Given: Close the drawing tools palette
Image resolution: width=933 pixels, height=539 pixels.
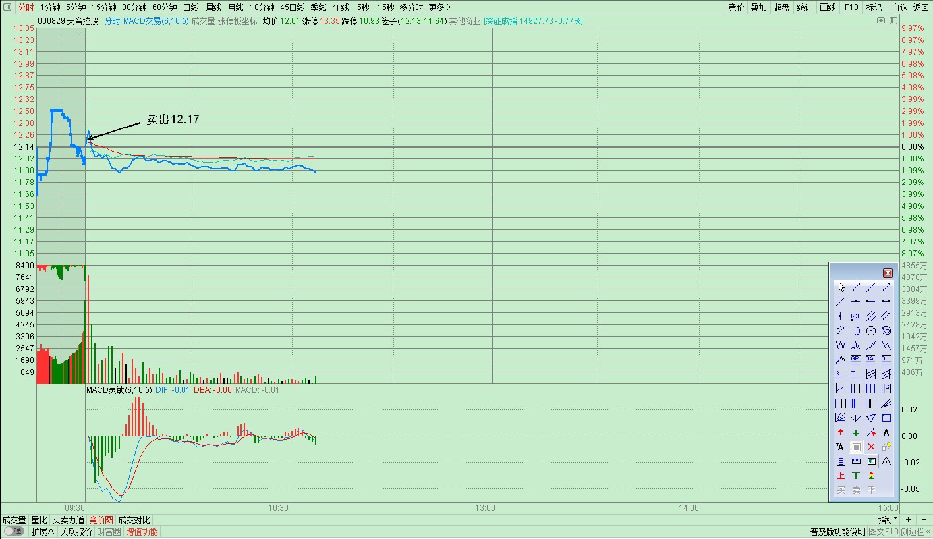Looking at the screenshot, I should [x=888, y=273].
